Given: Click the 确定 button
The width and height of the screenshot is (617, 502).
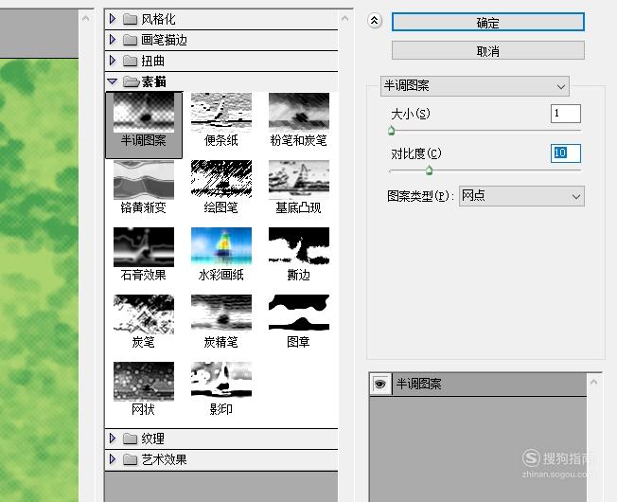Looking at the screenshot, I should pyautogui.click(x=488, y=22).
